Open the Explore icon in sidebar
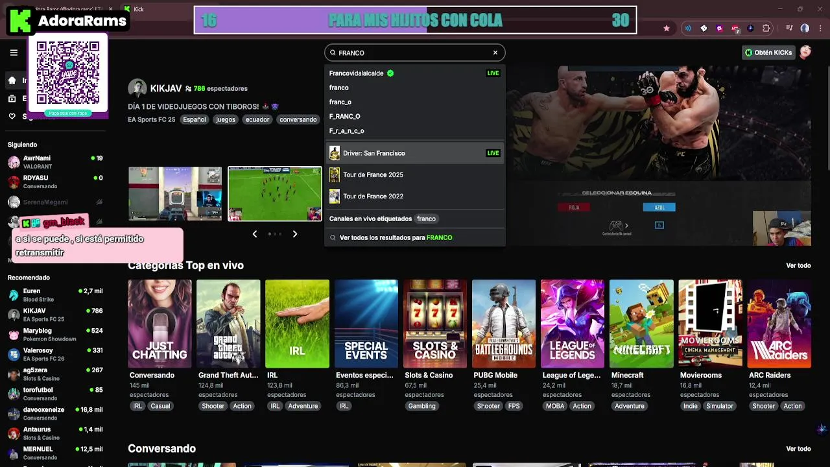 click(x=12, y=99)
